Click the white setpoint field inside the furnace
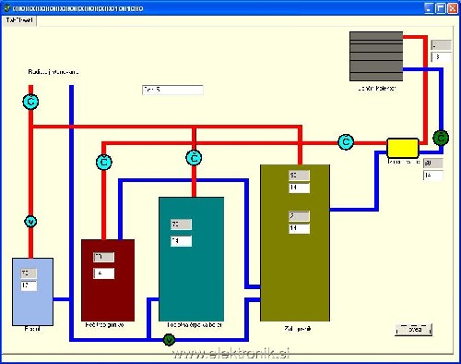 click(x=104, y=273)
